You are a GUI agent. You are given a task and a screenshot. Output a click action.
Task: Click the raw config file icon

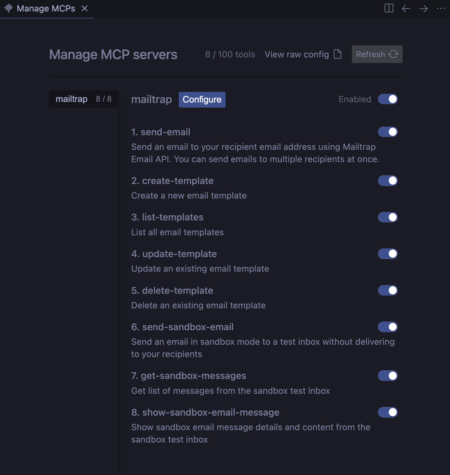pyautogui.click(x=338, y=54)
